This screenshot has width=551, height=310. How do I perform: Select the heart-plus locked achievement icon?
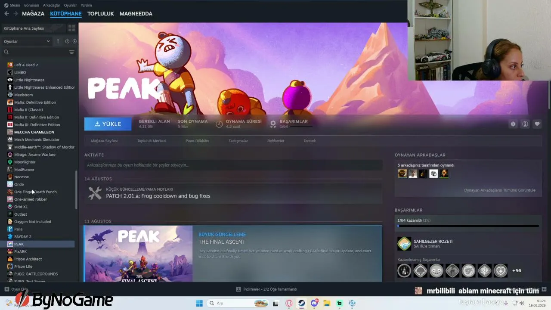coord(501,270)
